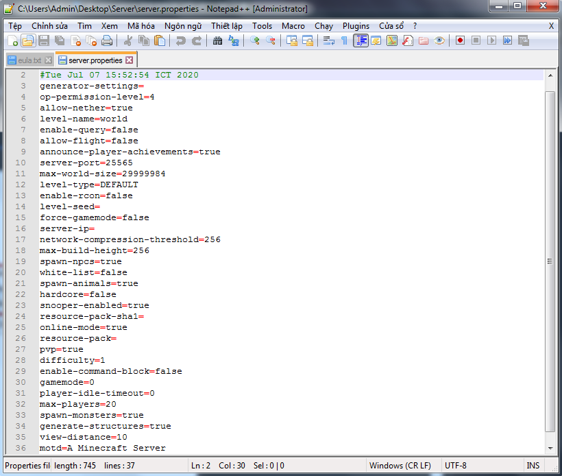Print the document using the printer icon
The image size is (562, 476).
click(106, 41)
